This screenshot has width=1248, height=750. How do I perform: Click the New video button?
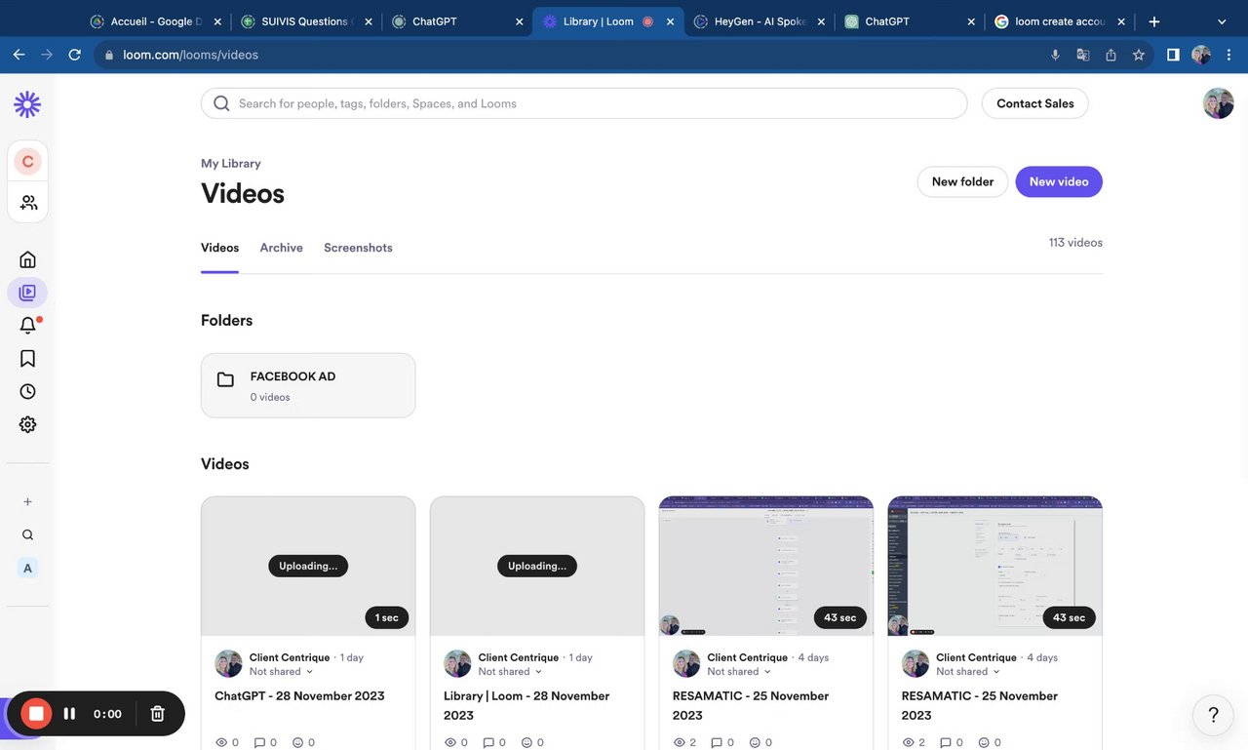[1059, 181]
